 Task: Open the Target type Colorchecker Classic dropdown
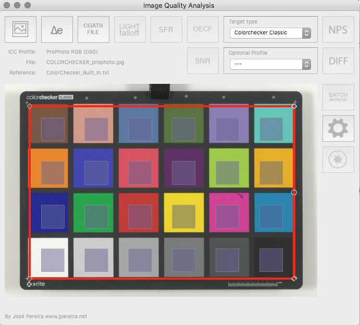coord(270,33)
